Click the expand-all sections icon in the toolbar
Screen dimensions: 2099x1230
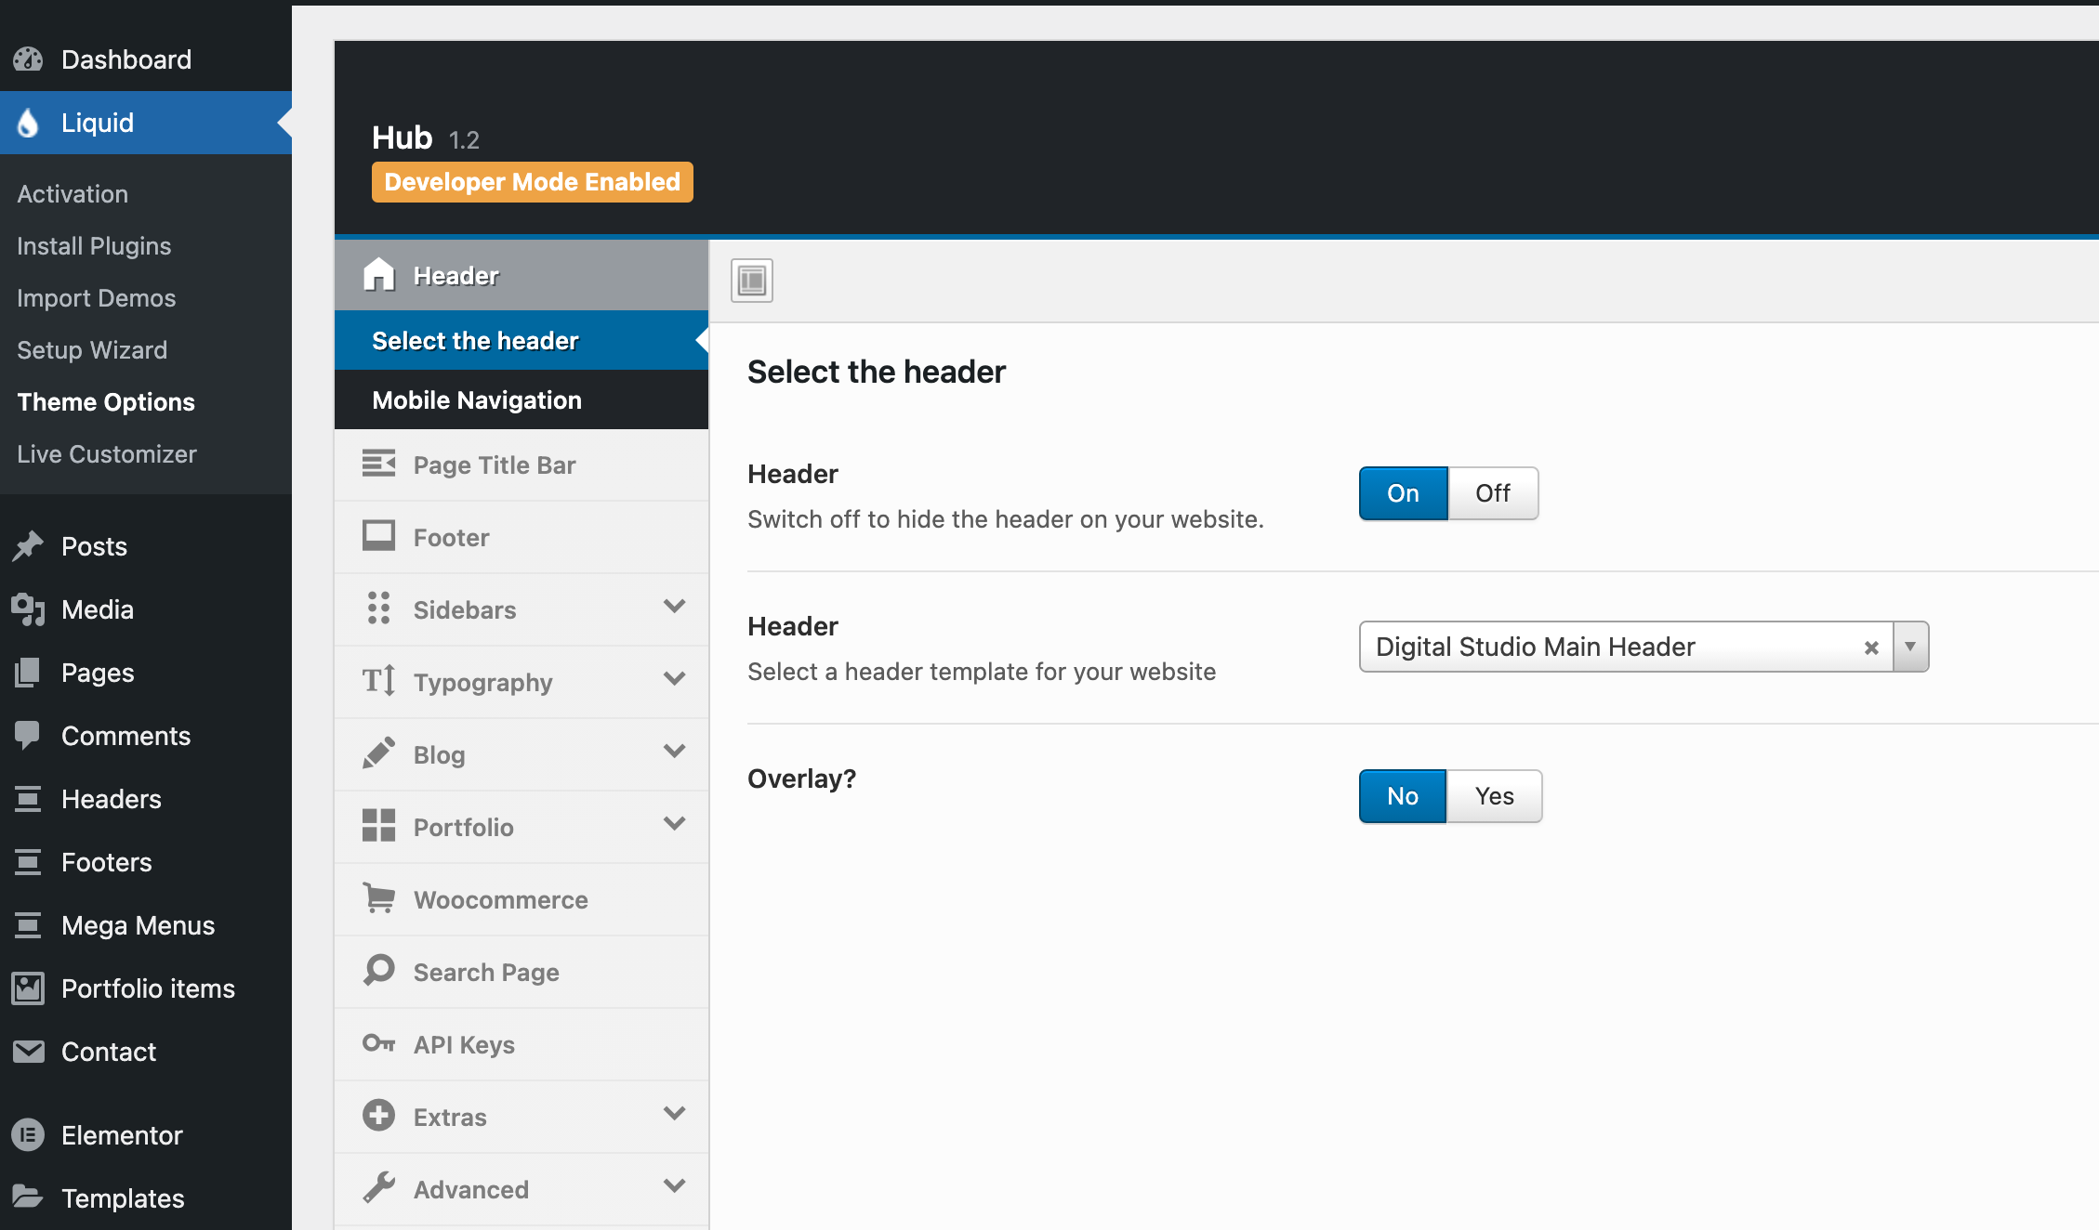point(751,280)
